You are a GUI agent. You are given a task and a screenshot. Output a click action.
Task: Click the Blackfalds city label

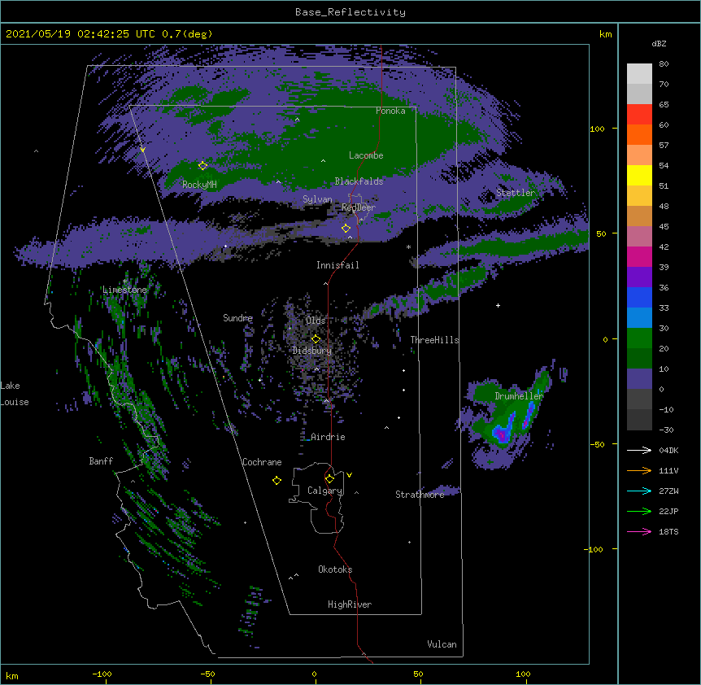[359, 181]
